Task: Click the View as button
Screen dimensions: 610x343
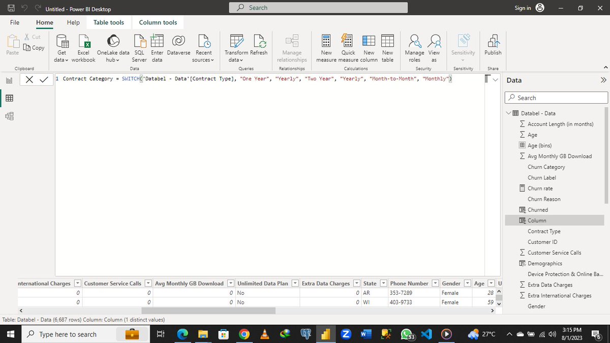Action: 434,48
